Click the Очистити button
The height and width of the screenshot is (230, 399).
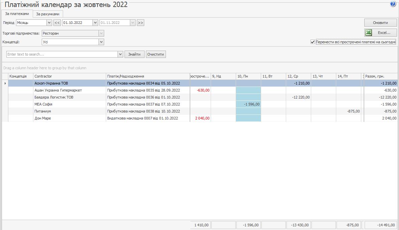(x=156, y=54)
